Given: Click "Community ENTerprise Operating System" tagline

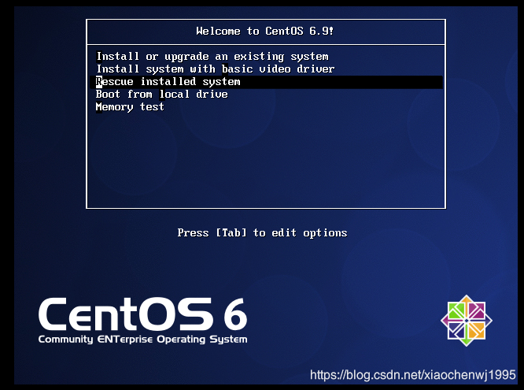Looking at the screenshot, I should (142, 339).
